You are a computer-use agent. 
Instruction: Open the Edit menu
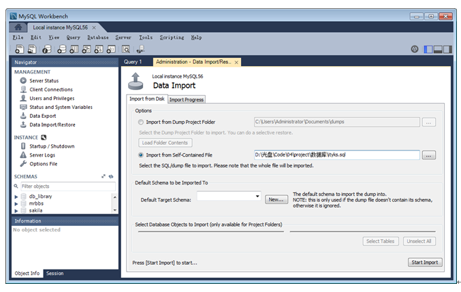tap(36, 37)
